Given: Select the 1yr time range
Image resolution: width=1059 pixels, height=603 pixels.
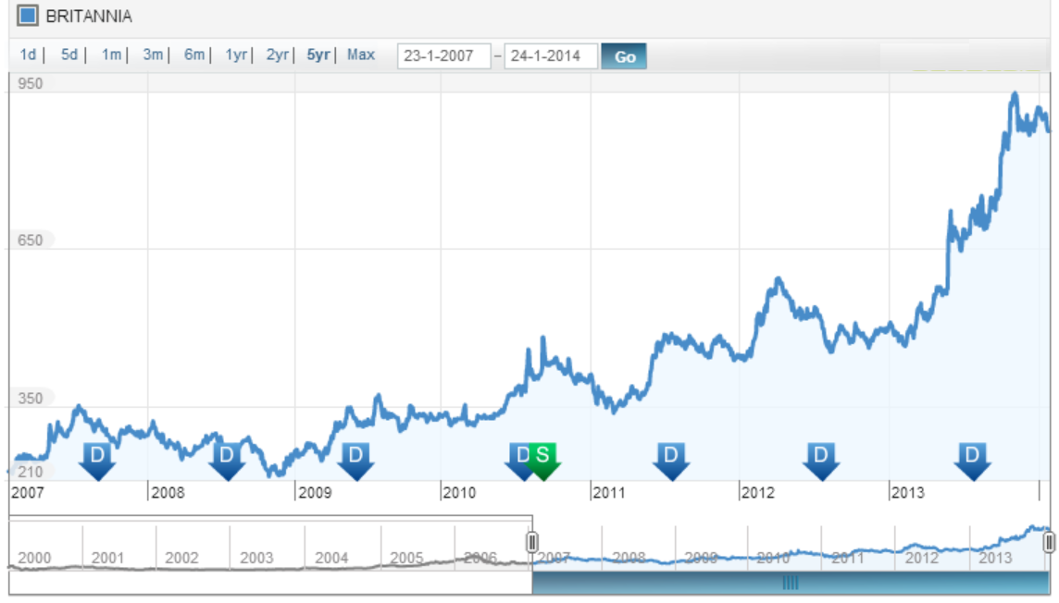Looking at the screenshot, I should (236, 55).
